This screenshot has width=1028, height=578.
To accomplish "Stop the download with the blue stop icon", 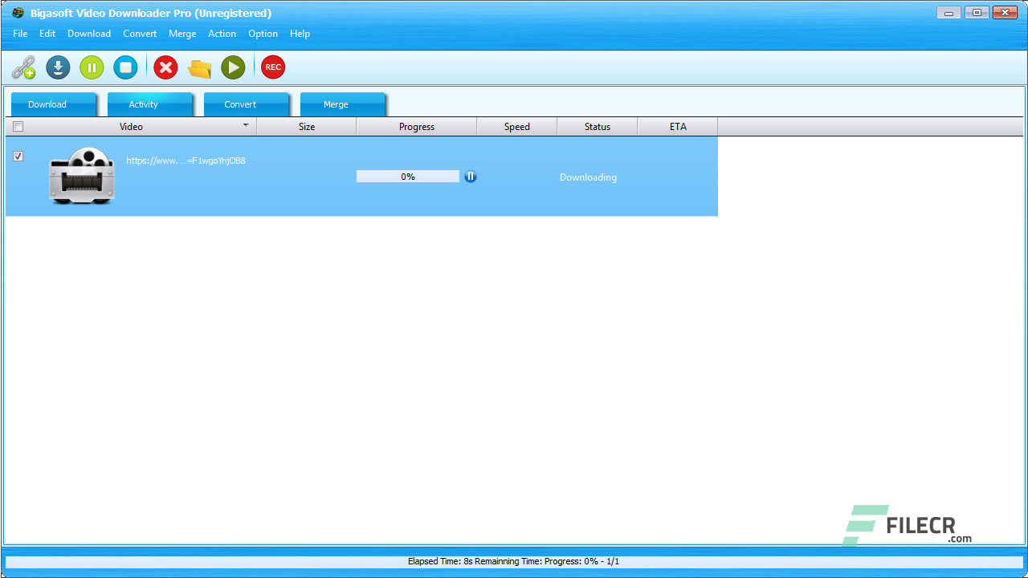I will pyautogui.click(x=125, y=67).
